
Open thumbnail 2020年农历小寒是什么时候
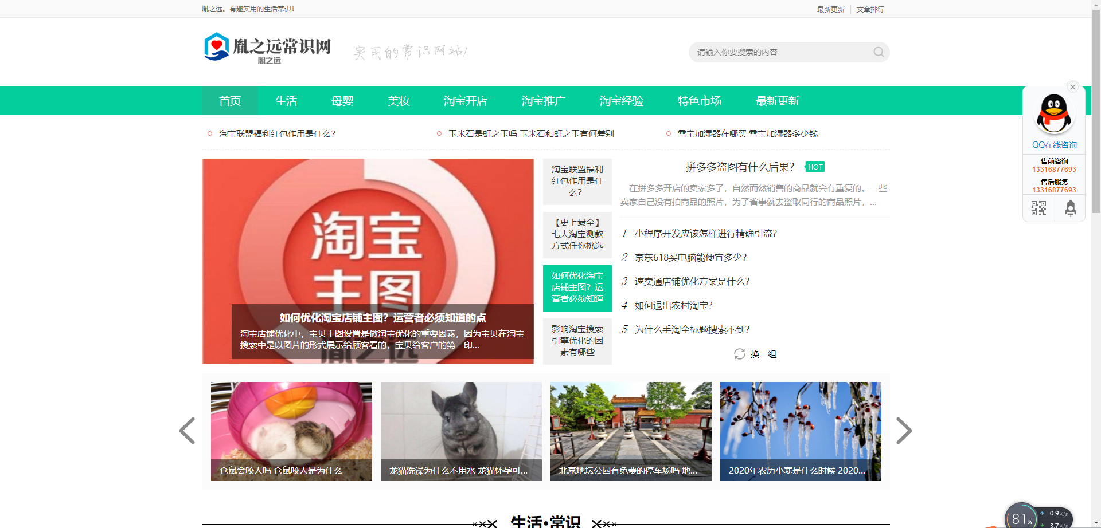(801, 431)
